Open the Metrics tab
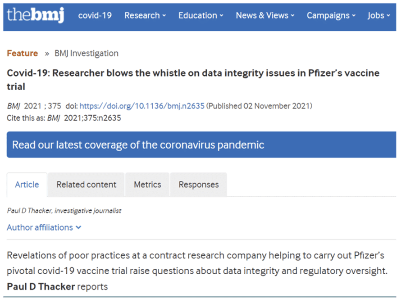406x303 pixels. click(x=148, y=185)
